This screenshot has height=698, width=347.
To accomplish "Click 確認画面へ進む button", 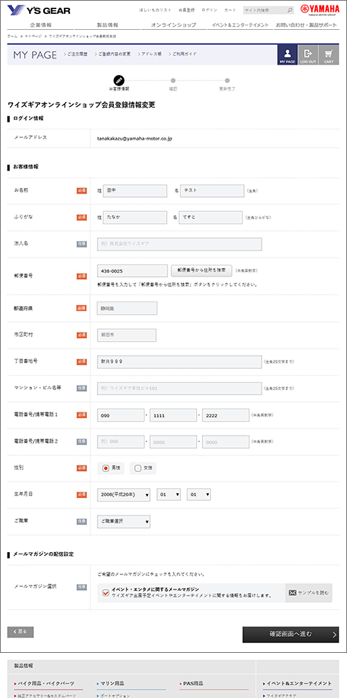I will (291, 634).
